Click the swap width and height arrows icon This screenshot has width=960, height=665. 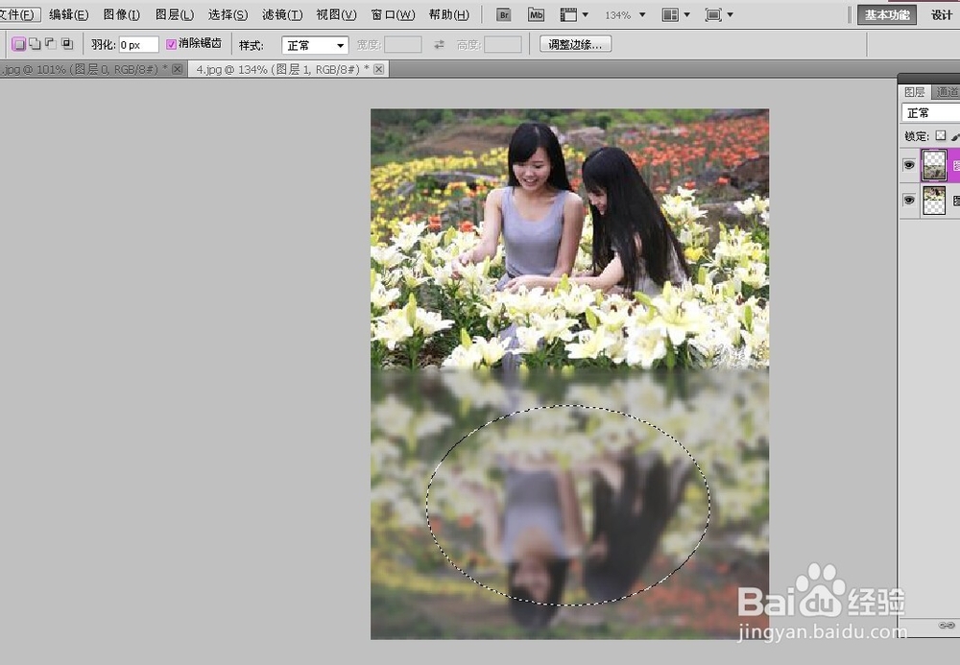pos(439,45)
